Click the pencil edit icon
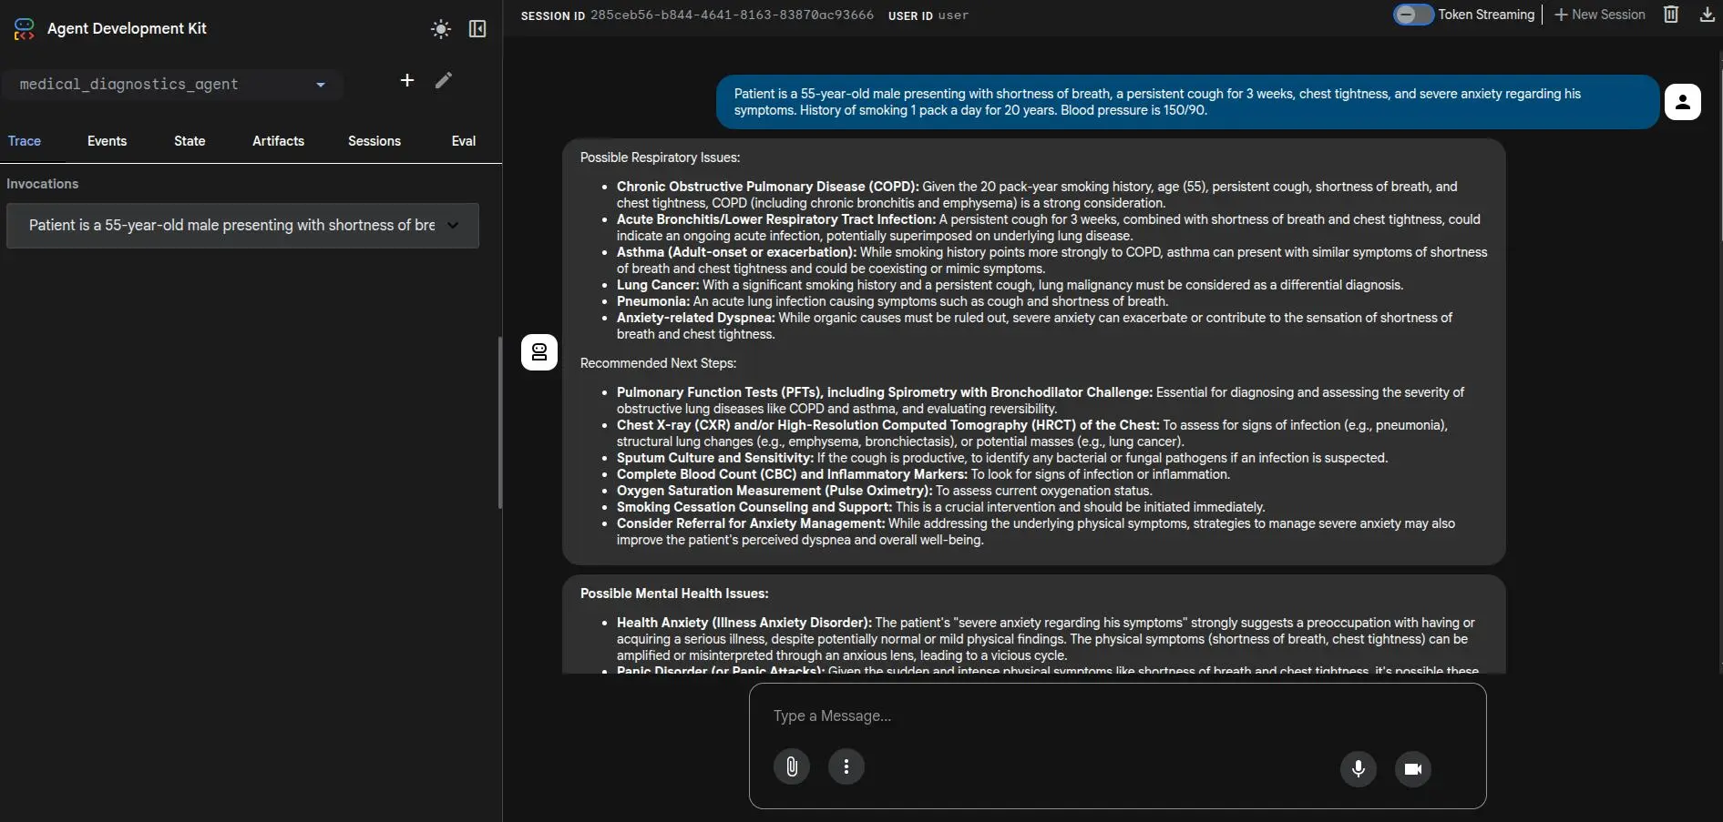The width and height of the screenshot is (1723, 822). pos(444,81)
